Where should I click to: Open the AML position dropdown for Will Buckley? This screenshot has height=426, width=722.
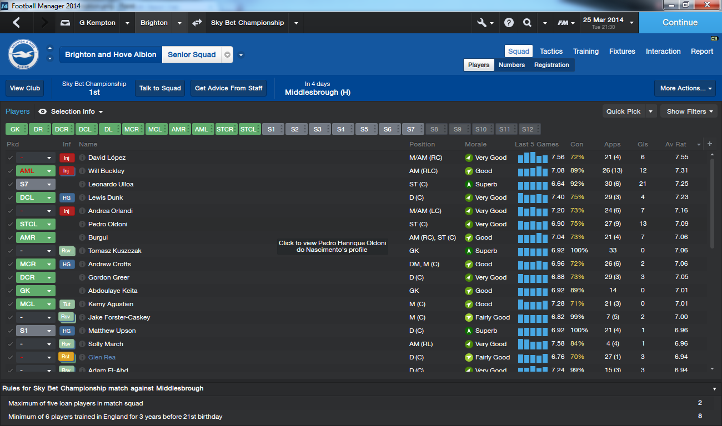[x=49, y=171]
